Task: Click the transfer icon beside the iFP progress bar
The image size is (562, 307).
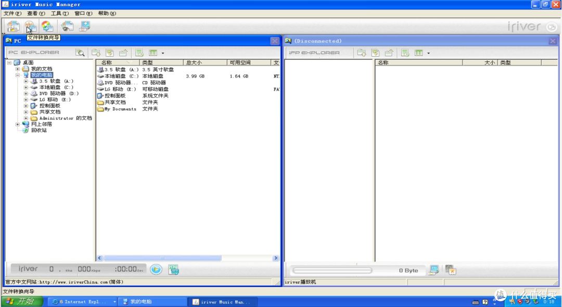Action: 435,270
